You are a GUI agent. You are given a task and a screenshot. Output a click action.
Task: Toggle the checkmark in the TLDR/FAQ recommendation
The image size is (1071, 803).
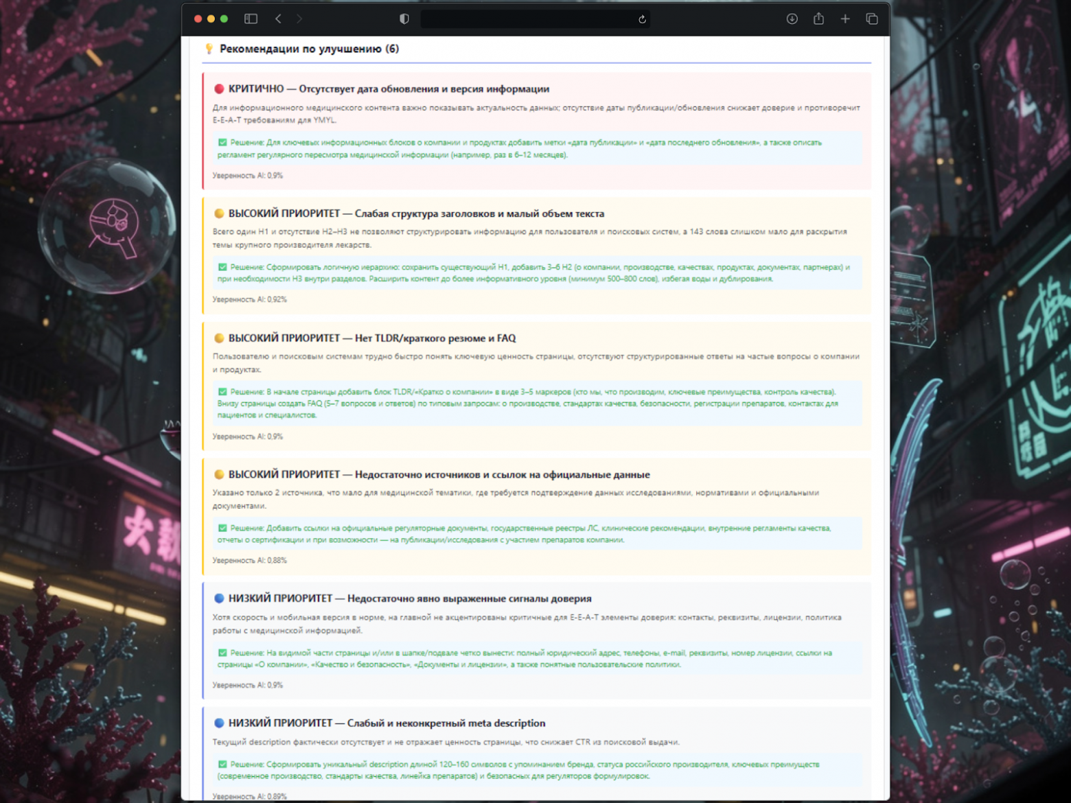[x=222, y=391]
